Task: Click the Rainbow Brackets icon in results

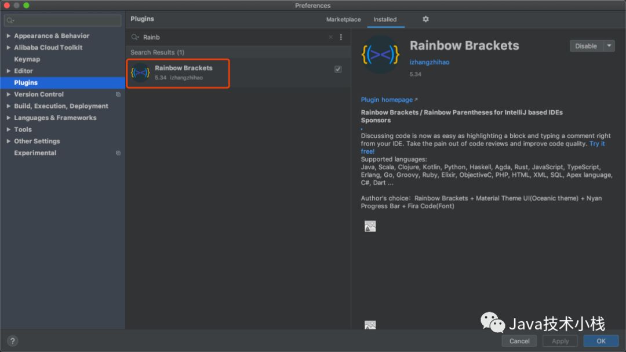Action: 140,72
